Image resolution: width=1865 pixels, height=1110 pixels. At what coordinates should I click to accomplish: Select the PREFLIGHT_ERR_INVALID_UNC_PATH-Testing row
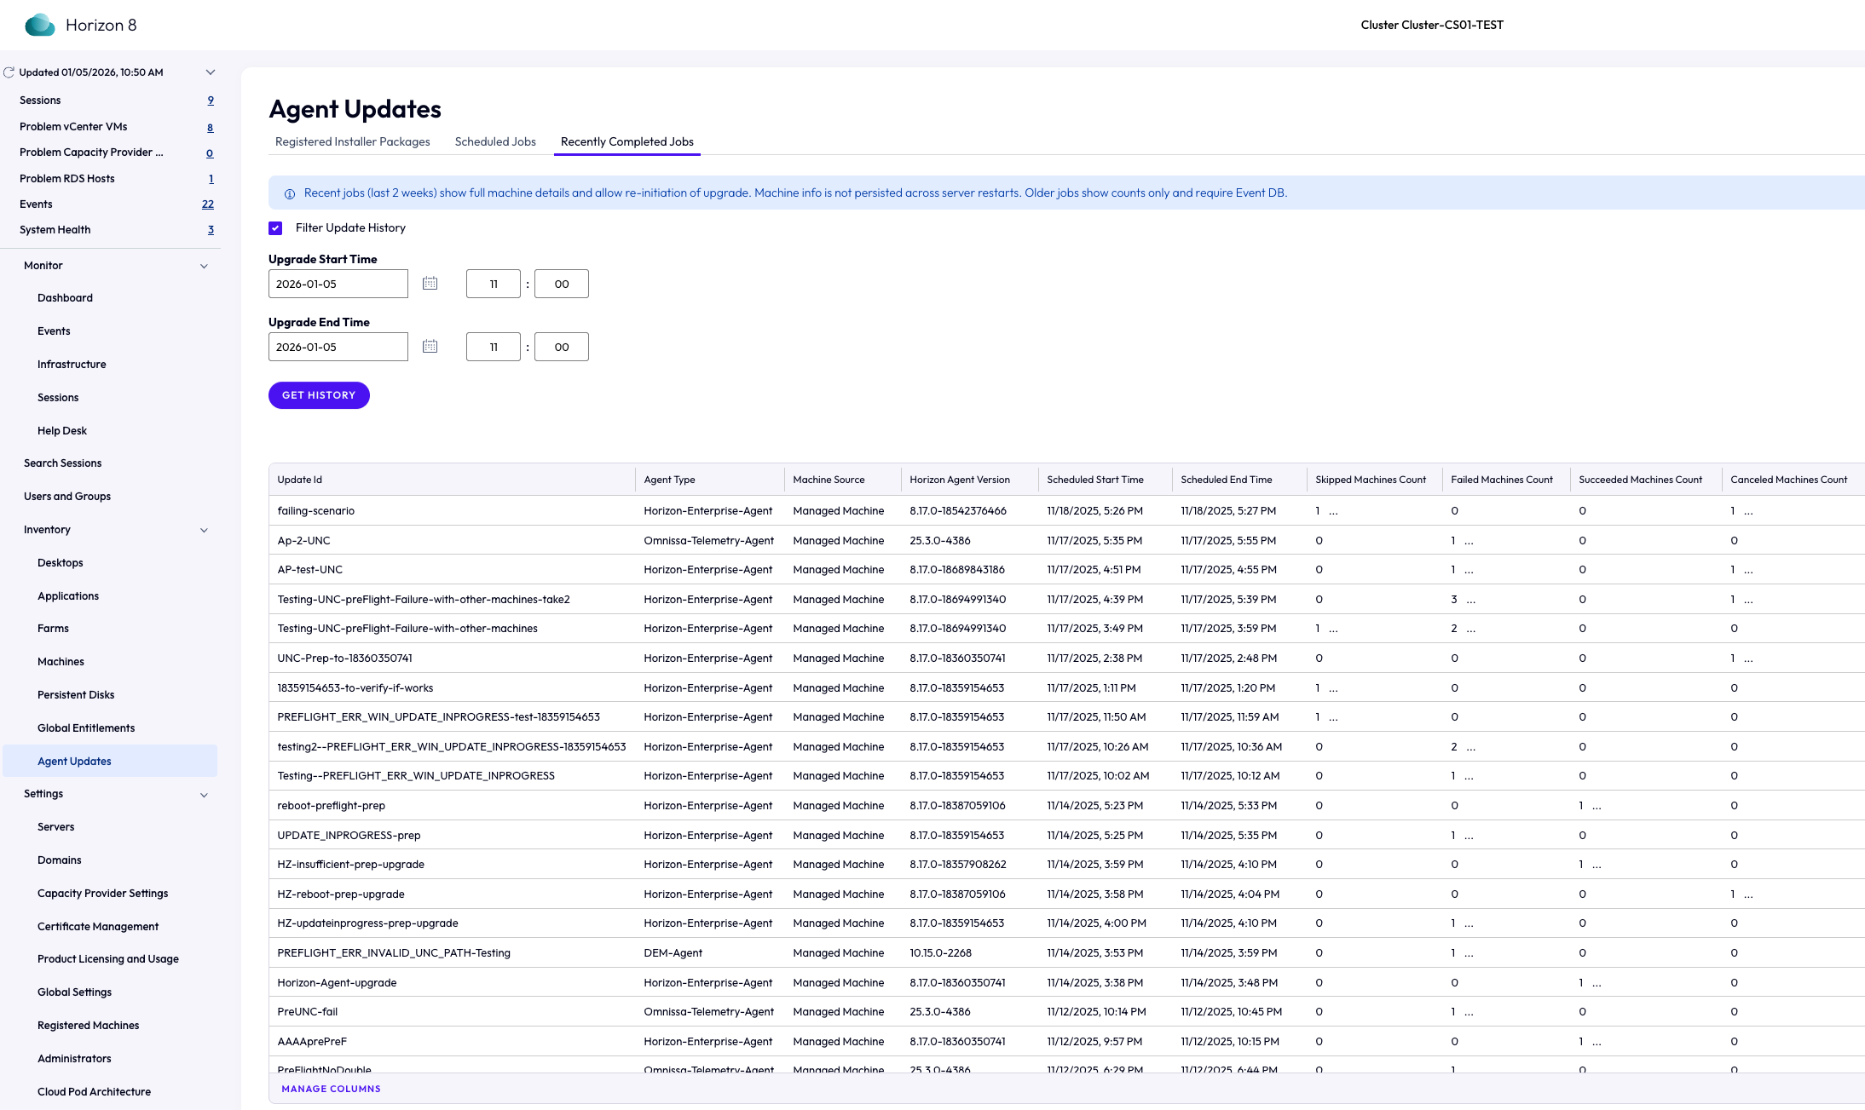(x=1066, y=953)
